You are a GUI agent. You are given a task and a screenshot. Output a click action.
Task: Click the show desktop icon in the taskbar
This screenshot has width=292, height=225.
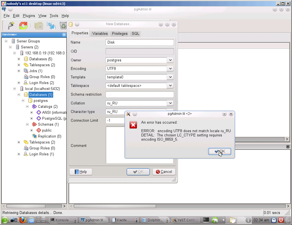[x=14, y=220]
